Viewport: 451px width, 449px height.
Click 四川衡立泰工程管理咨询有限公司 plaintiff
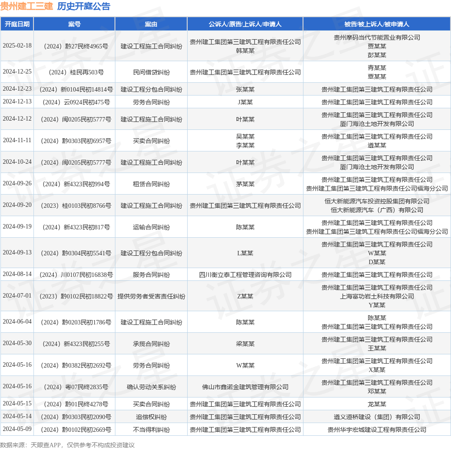245,275
